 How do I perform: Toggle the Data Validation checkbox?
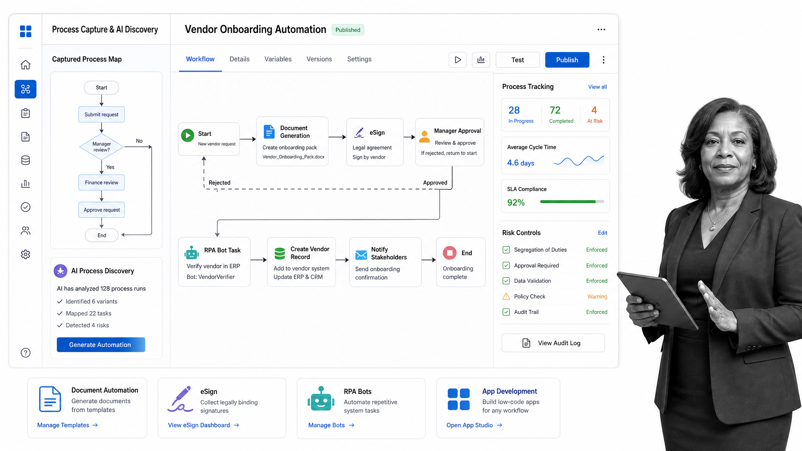tap(506, 281)
